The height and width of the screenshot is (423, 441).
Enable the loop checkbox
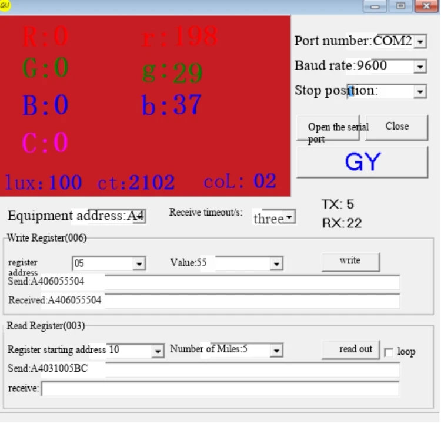(x=389, y=352)
